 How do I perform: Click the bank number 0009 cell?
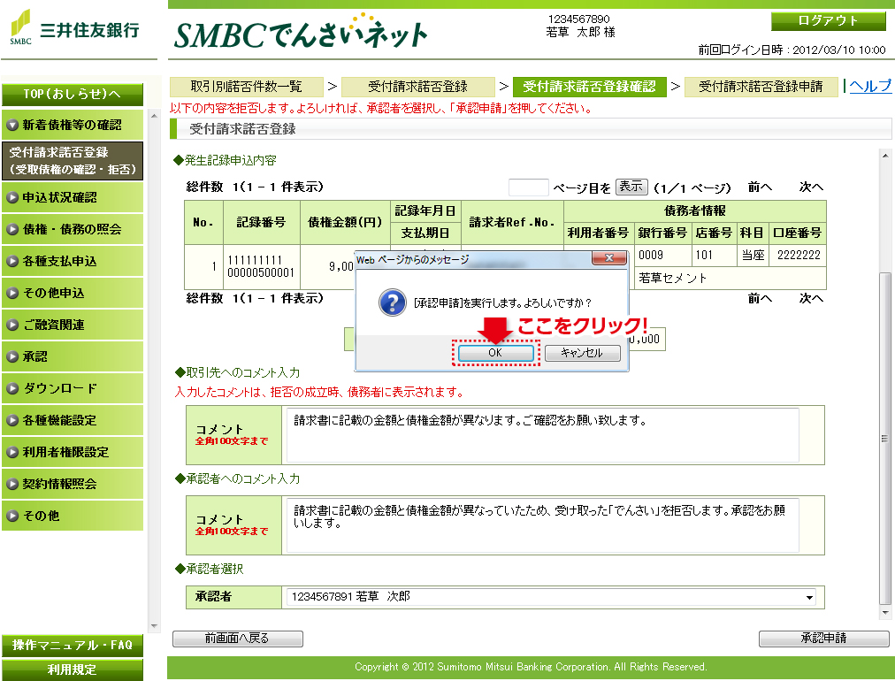[x=662, y=256]
